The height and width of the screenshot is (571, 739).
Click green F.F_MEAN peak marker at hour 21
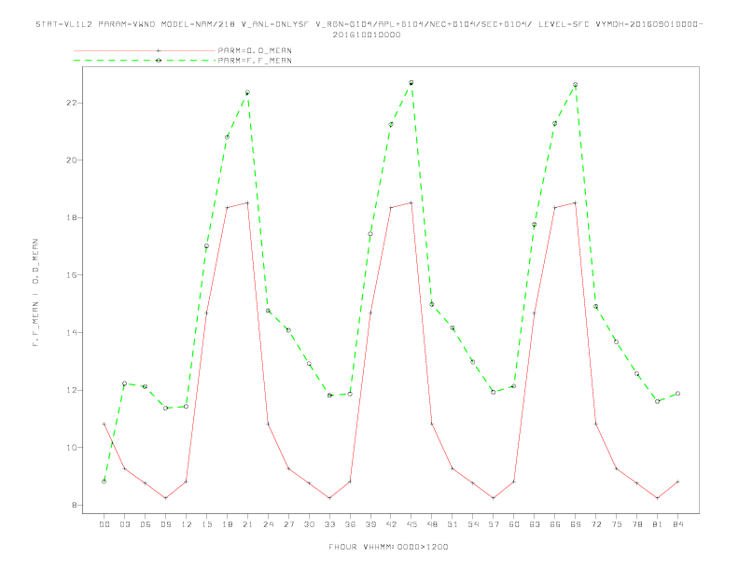click(247, 92)
